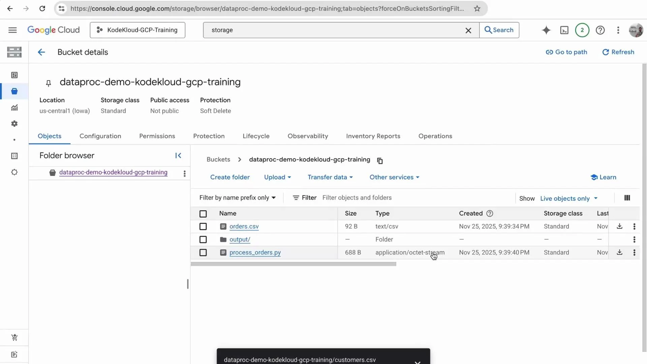Expand the Other services dropdown

pos(394,177)
